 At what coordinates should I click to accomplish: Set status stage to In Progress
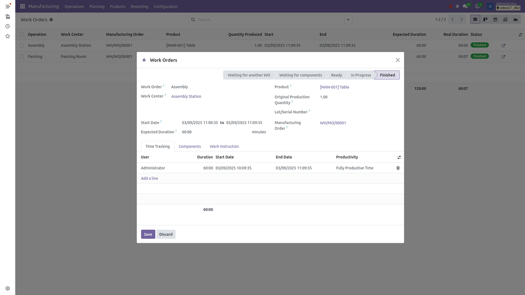click(x=360, y=75)
